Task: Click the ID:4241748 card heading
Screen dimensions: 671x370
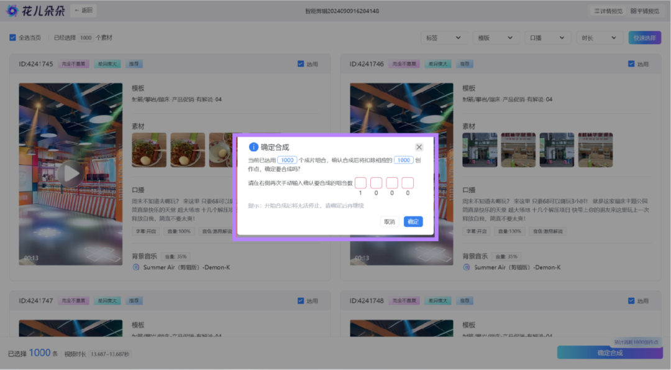Action: 367,300
